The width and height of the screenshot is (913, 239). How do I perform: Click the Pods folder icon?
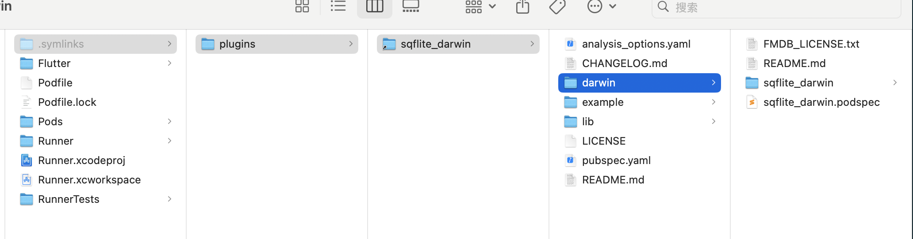(27, 122)
